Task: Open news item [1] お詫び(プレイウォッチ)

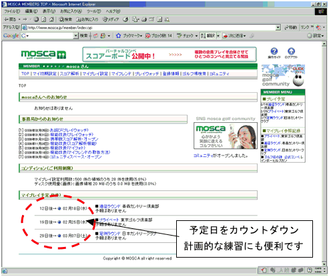Action: point(69,130)
